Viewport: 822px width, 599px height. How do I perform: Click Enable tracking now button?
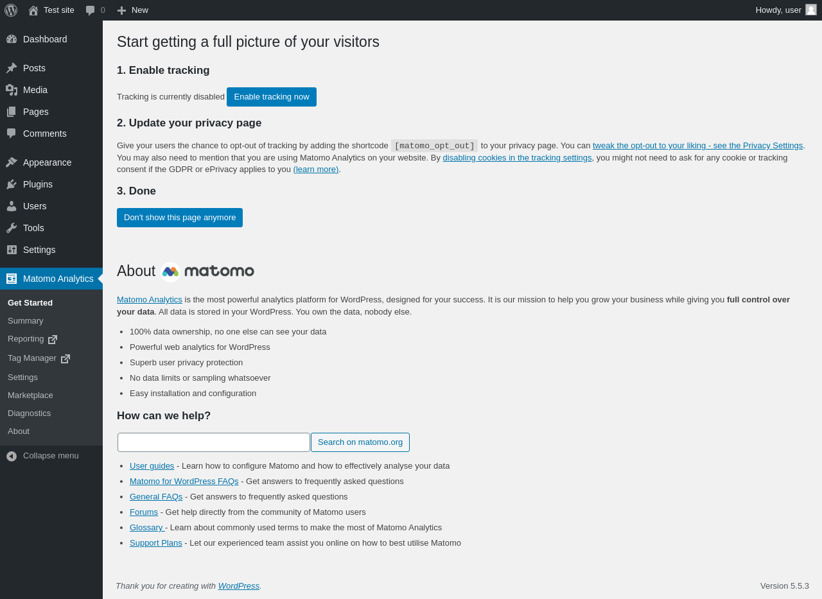click(x=272, y=97)
